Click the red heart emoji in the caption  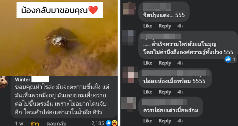[93, 10]
